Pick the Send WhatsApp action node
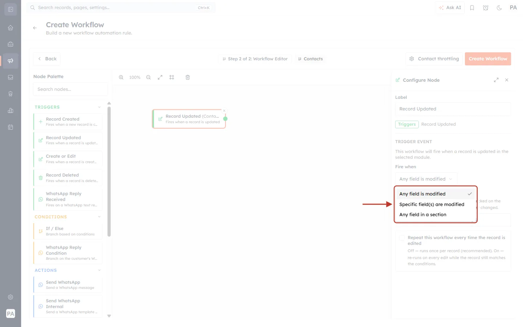Image resolution: width=523 pixels, height=327 pixels. pos(68,285)
